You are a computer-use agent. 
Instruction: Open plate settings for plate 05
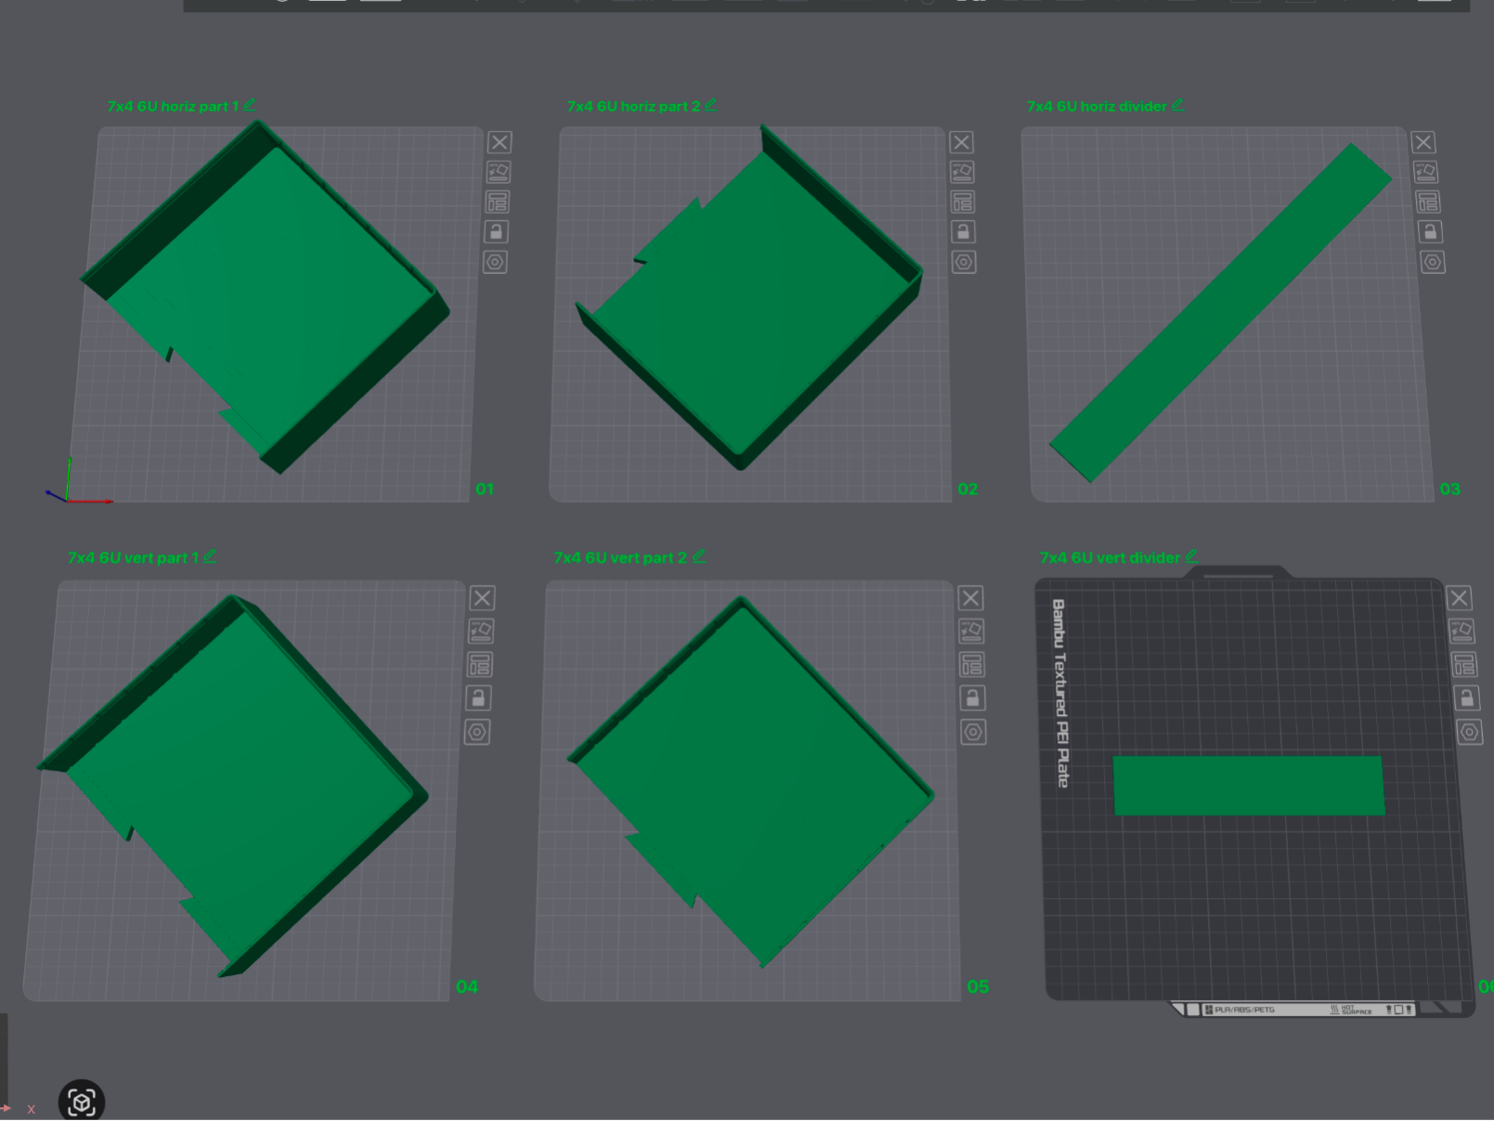coord(973,732)
